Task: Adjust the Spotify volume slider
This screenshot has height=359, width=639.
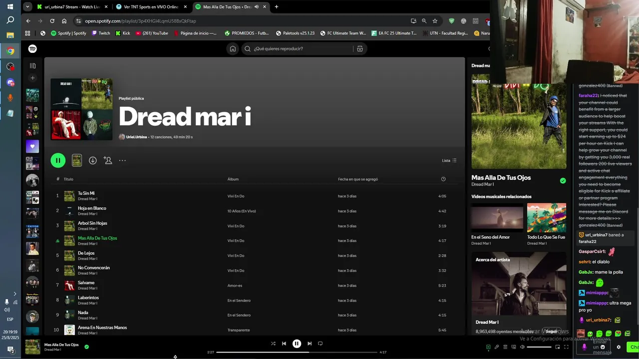Action: point(539,347)
